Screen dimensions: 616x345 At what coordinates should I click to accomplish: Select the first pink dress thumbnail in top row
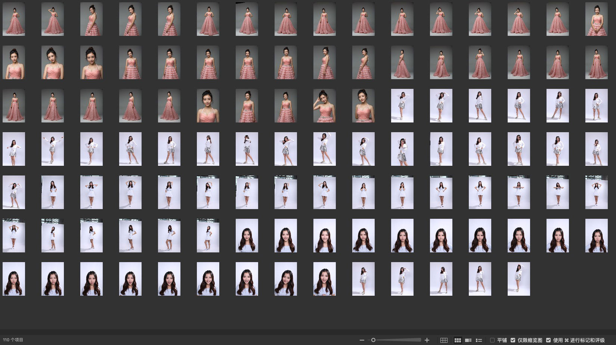pos(14,19)
